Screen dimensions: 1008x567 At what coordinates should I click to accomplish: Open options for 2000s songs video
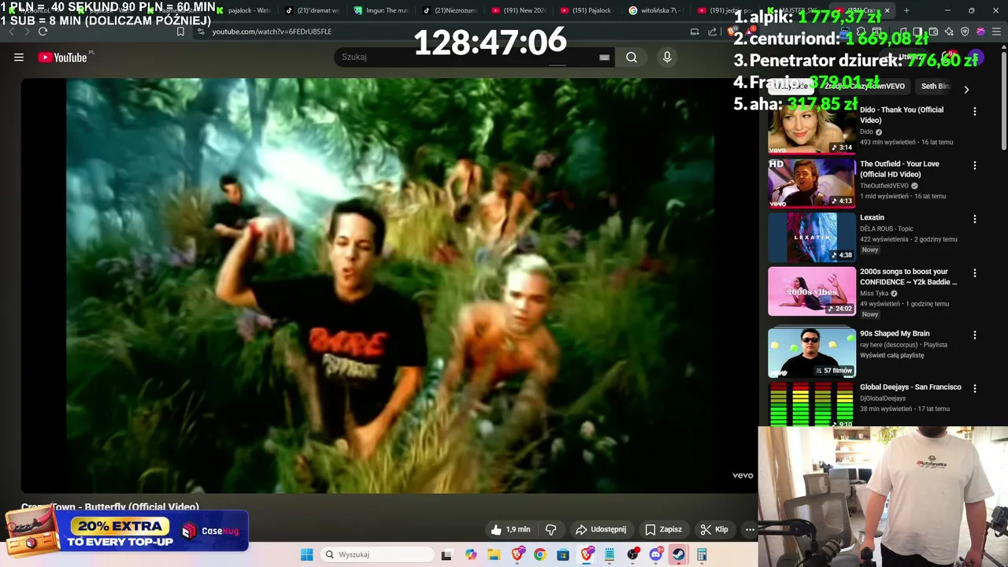[975, 273]
